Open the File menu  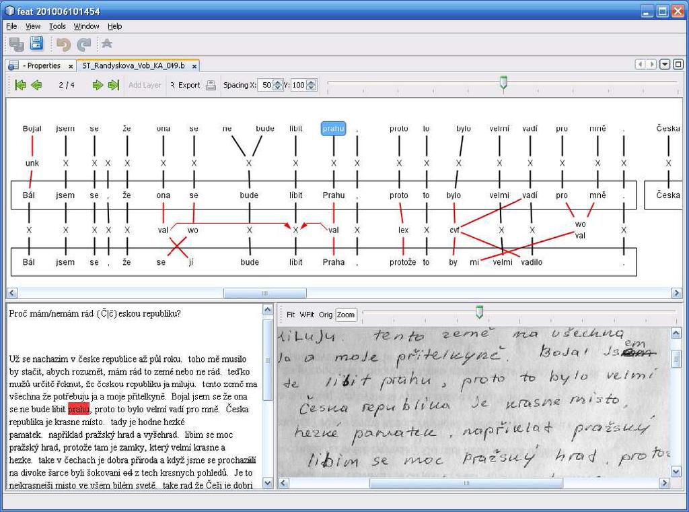click(x=11, y=26)
